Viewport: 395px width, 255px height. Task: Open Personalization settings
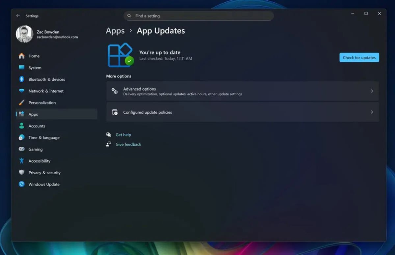pyautogui.click(x=43, y=102)
